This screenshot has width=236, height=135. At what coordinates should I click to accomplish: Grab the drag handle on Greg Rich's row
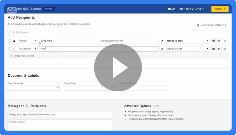pos(9,41)
